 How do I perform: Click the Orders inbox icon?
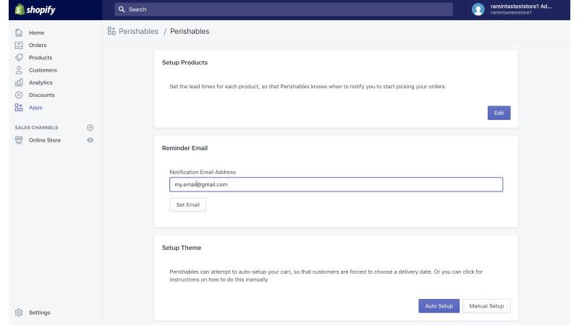click(19, 45)
